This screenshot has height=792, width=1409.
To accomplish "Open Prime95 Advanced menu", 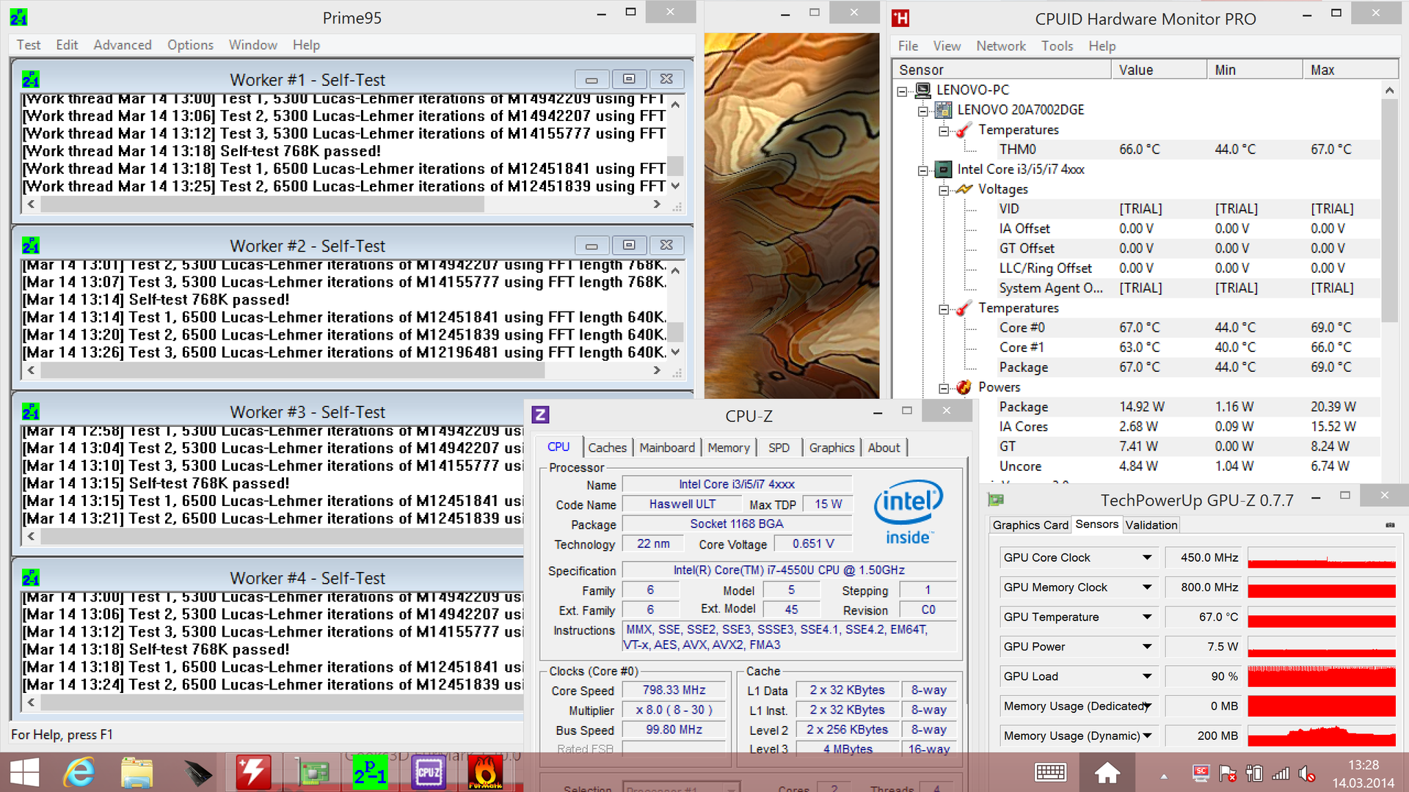I will [122, 45].
